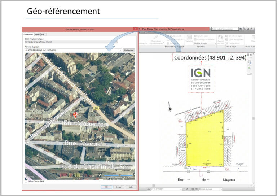Click the Annuler button
277x196 pixels.
pyautogui.click(x=118, y=187)
